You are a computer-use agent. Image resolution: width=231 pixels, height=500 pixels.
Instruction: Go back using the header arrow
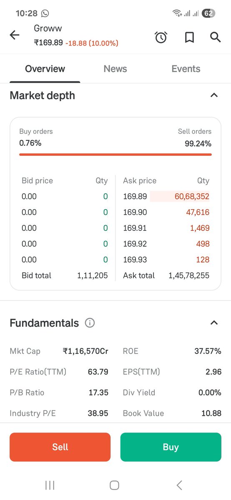tap(15, 35)
